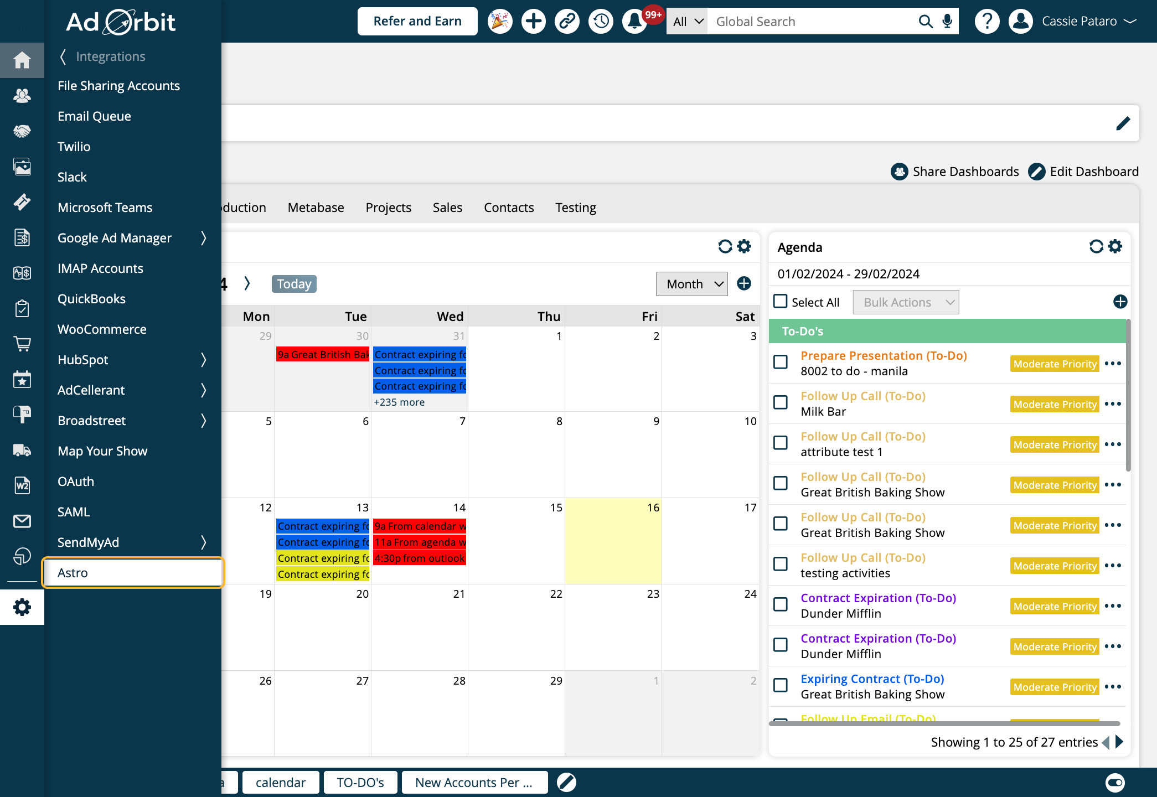The height and width of the screenshot is (797, 1157).
Task: Open the link shortcuts icon in header
Action: pyautogui.click(x=567, y=22)
